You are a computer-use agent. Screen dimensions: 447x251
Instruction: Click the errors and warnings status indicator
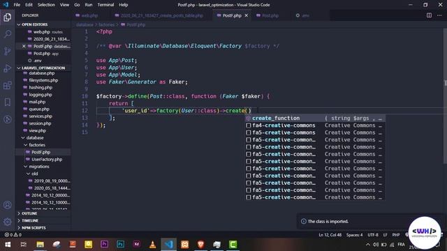pyautogui.click(x=13, y=235)
